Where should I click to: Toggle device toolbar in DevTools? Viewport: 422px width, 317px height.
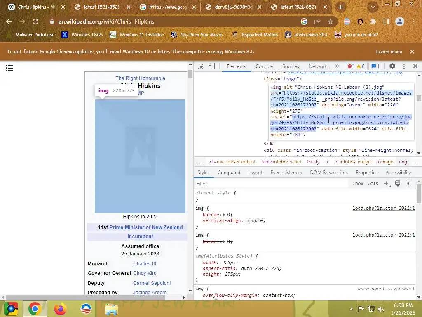tap(211, 66)
